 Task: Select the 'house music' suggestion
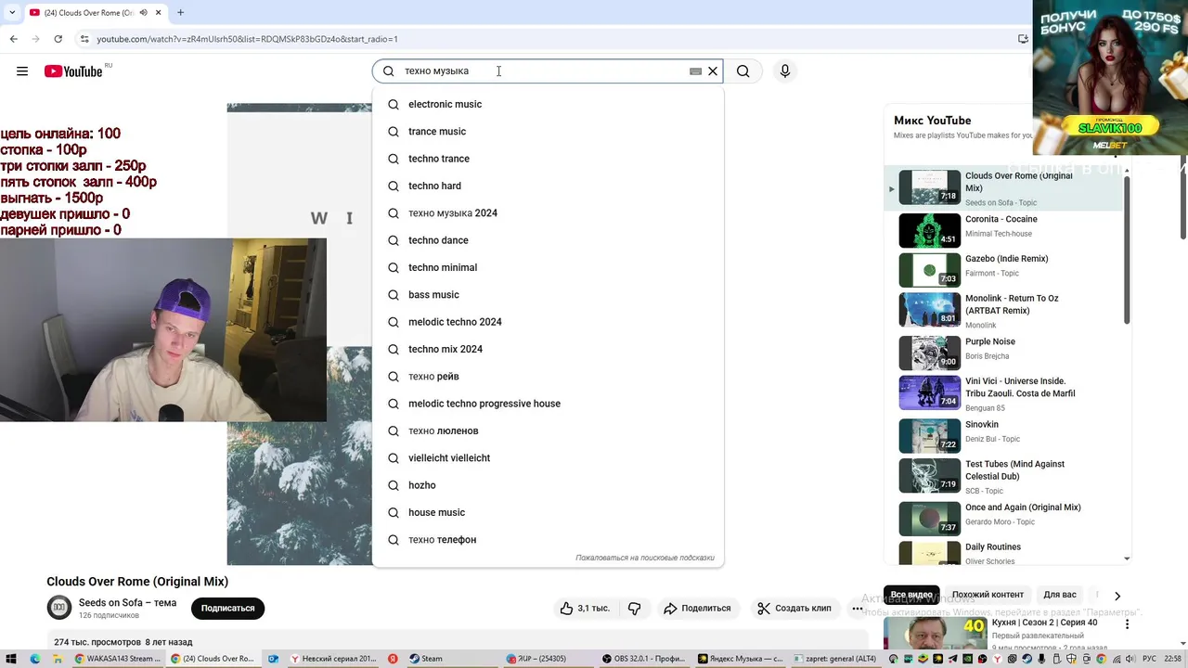548,512
